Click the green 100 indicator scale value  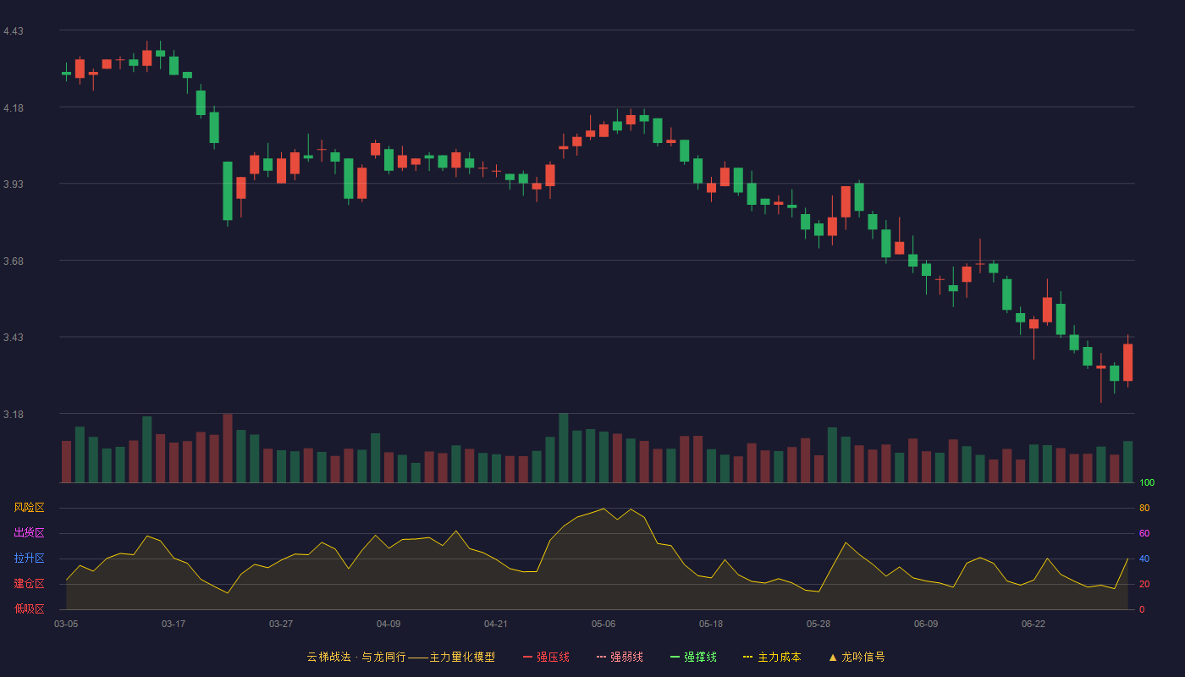pos(1147,482)
